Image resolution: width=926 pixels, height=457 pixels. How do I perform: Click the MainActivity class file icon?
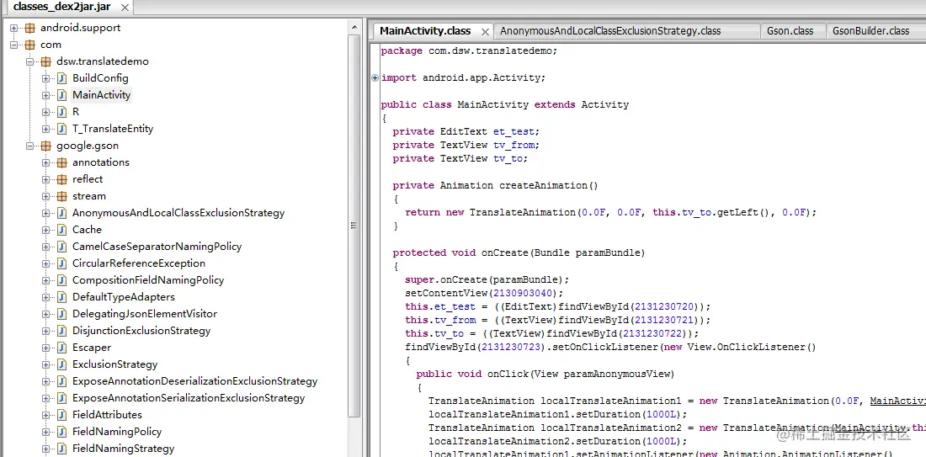[x=61, y=95]
